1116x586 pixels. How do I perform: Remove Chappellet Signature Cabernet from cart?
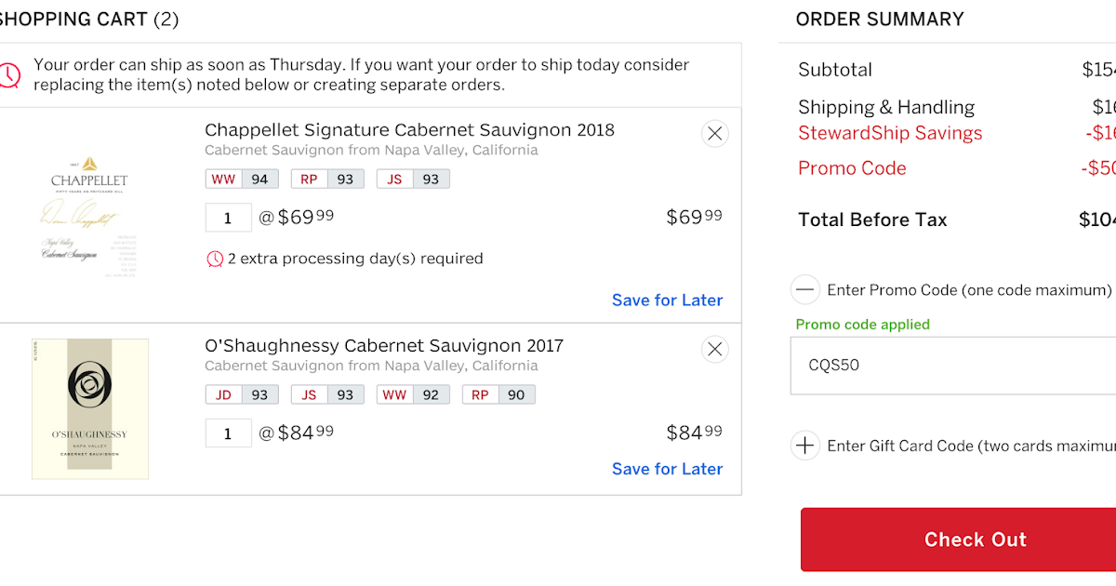click(714, 134)
